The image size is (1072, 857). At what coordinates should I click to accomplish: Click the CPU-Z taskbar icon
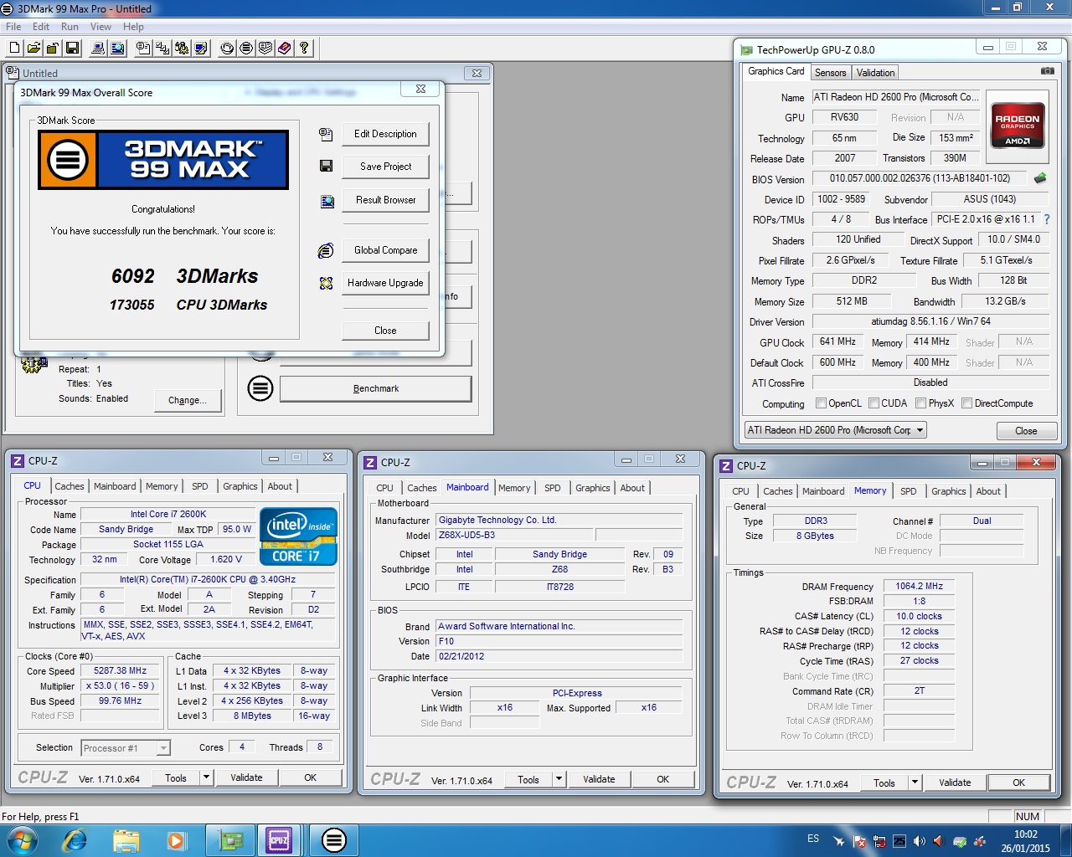[278, 840]
